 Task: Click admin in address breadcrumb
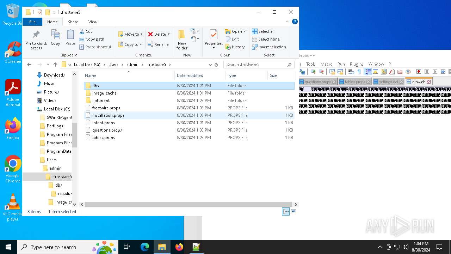point(132,65)
